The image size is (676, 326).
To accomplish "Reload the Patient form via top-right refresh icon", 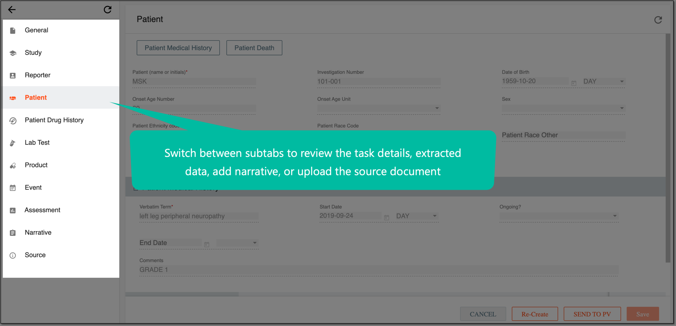I will (x=658, y=20).
